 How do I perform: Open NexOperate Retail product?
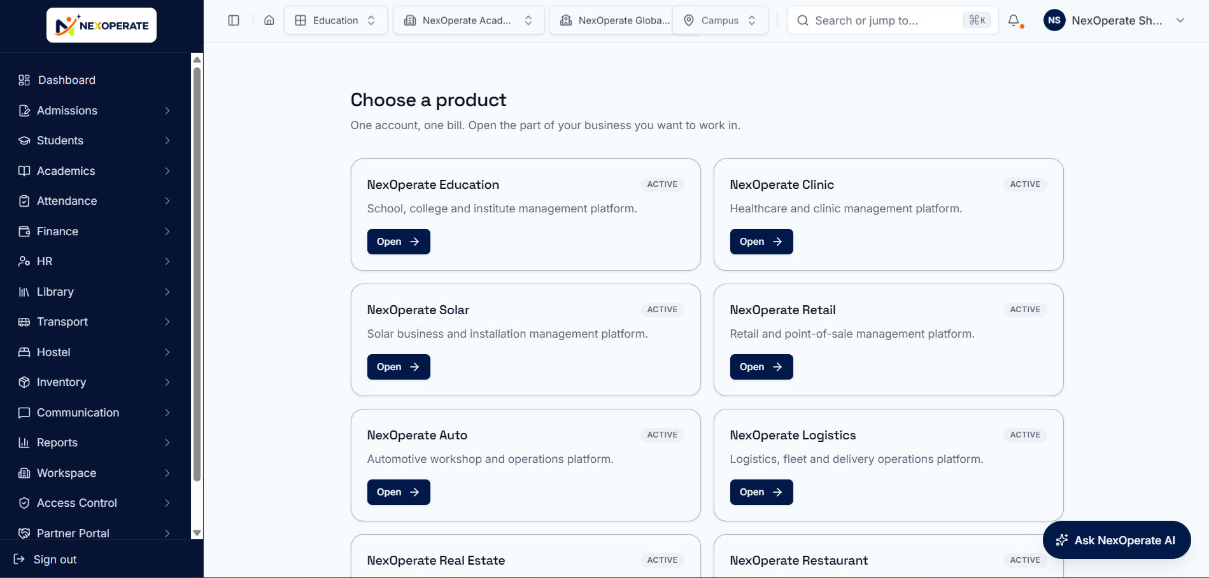click(x=761, y=367)
